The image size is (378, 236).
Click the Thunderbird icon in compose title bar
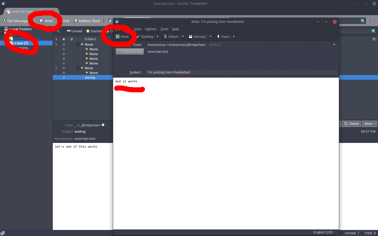pos(117,22)
